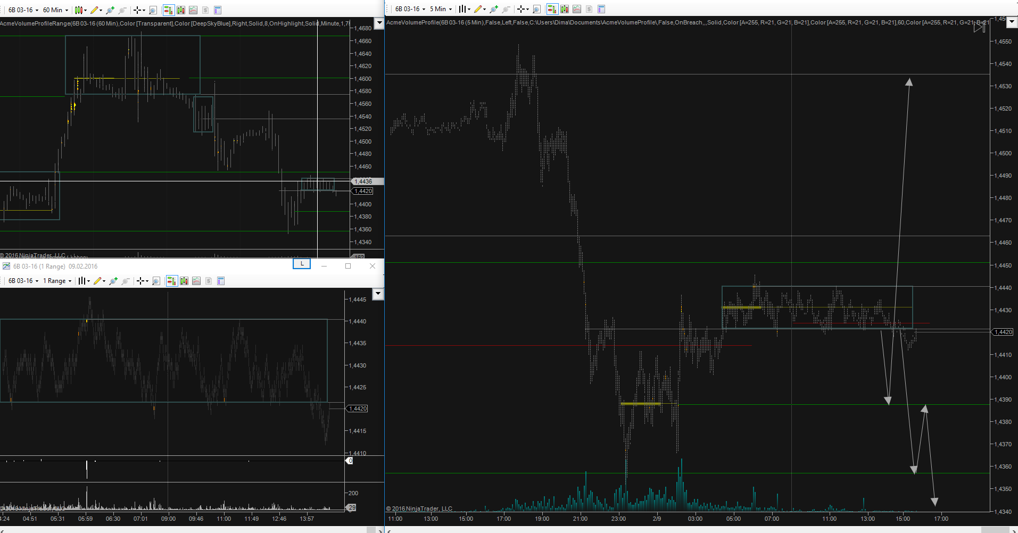Click the horizontal scrollbar thumb under 5 Min chart
The width and height of the screenshot is (1018, 533).
click(x=995, y=530)
